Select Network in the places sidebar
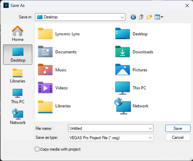The height and width of the screenshot is (161, 193). pos(18,117)
